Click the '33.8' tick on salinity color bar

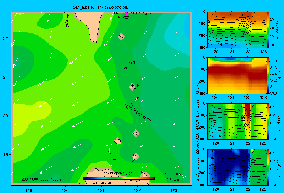(x=273, y=93)
